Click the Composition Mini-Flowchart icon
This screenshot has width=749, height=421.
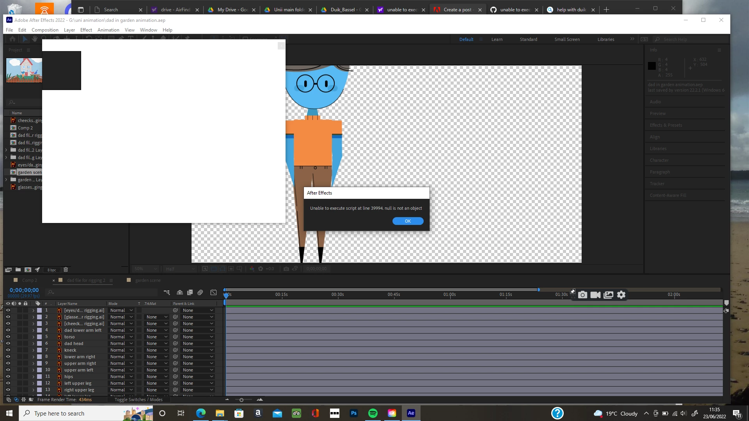(x=167, y=292)
